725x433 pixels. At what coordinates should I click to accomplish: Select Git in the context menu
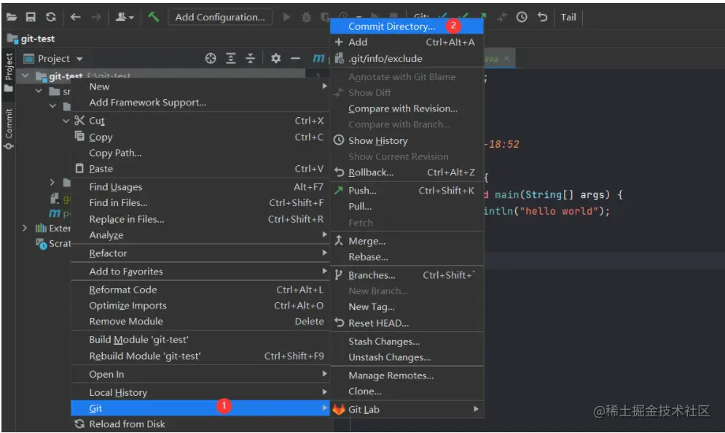tap(200, 408)
